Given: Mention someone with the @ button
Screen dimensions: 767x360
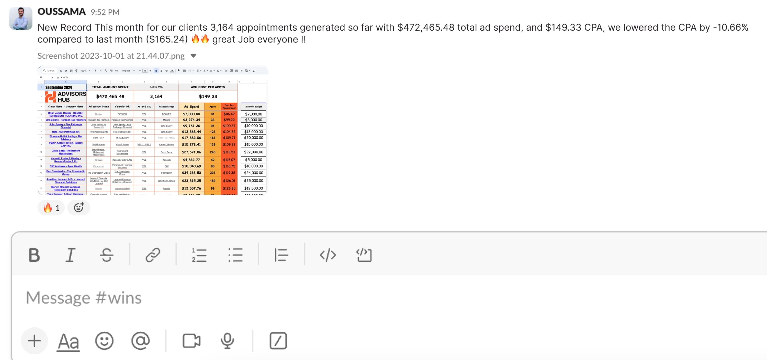Looking at the screenshot, I should (140, 341).
